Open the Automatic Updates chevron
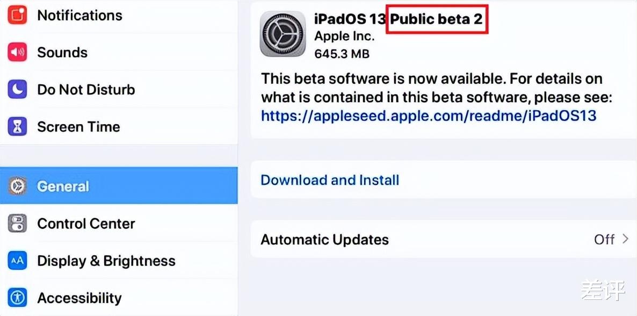The width and height of the screenshot is (637, 316). coord(626,240)
